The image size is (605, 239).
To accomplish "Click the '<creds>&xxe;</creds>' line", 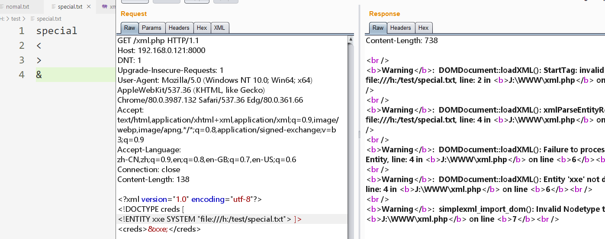I will 159,229.
